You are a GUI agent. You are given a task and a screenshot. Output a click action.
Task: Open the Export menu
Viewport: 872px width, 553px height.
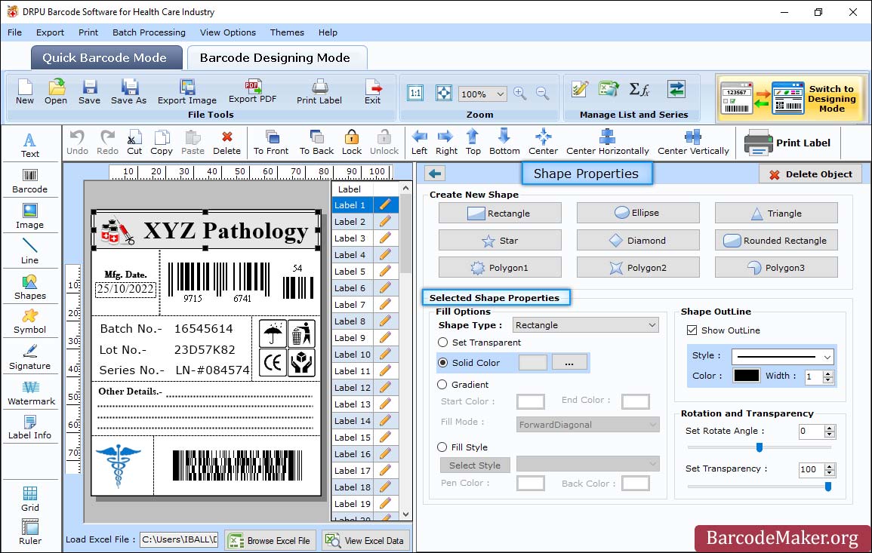(50, 32)
